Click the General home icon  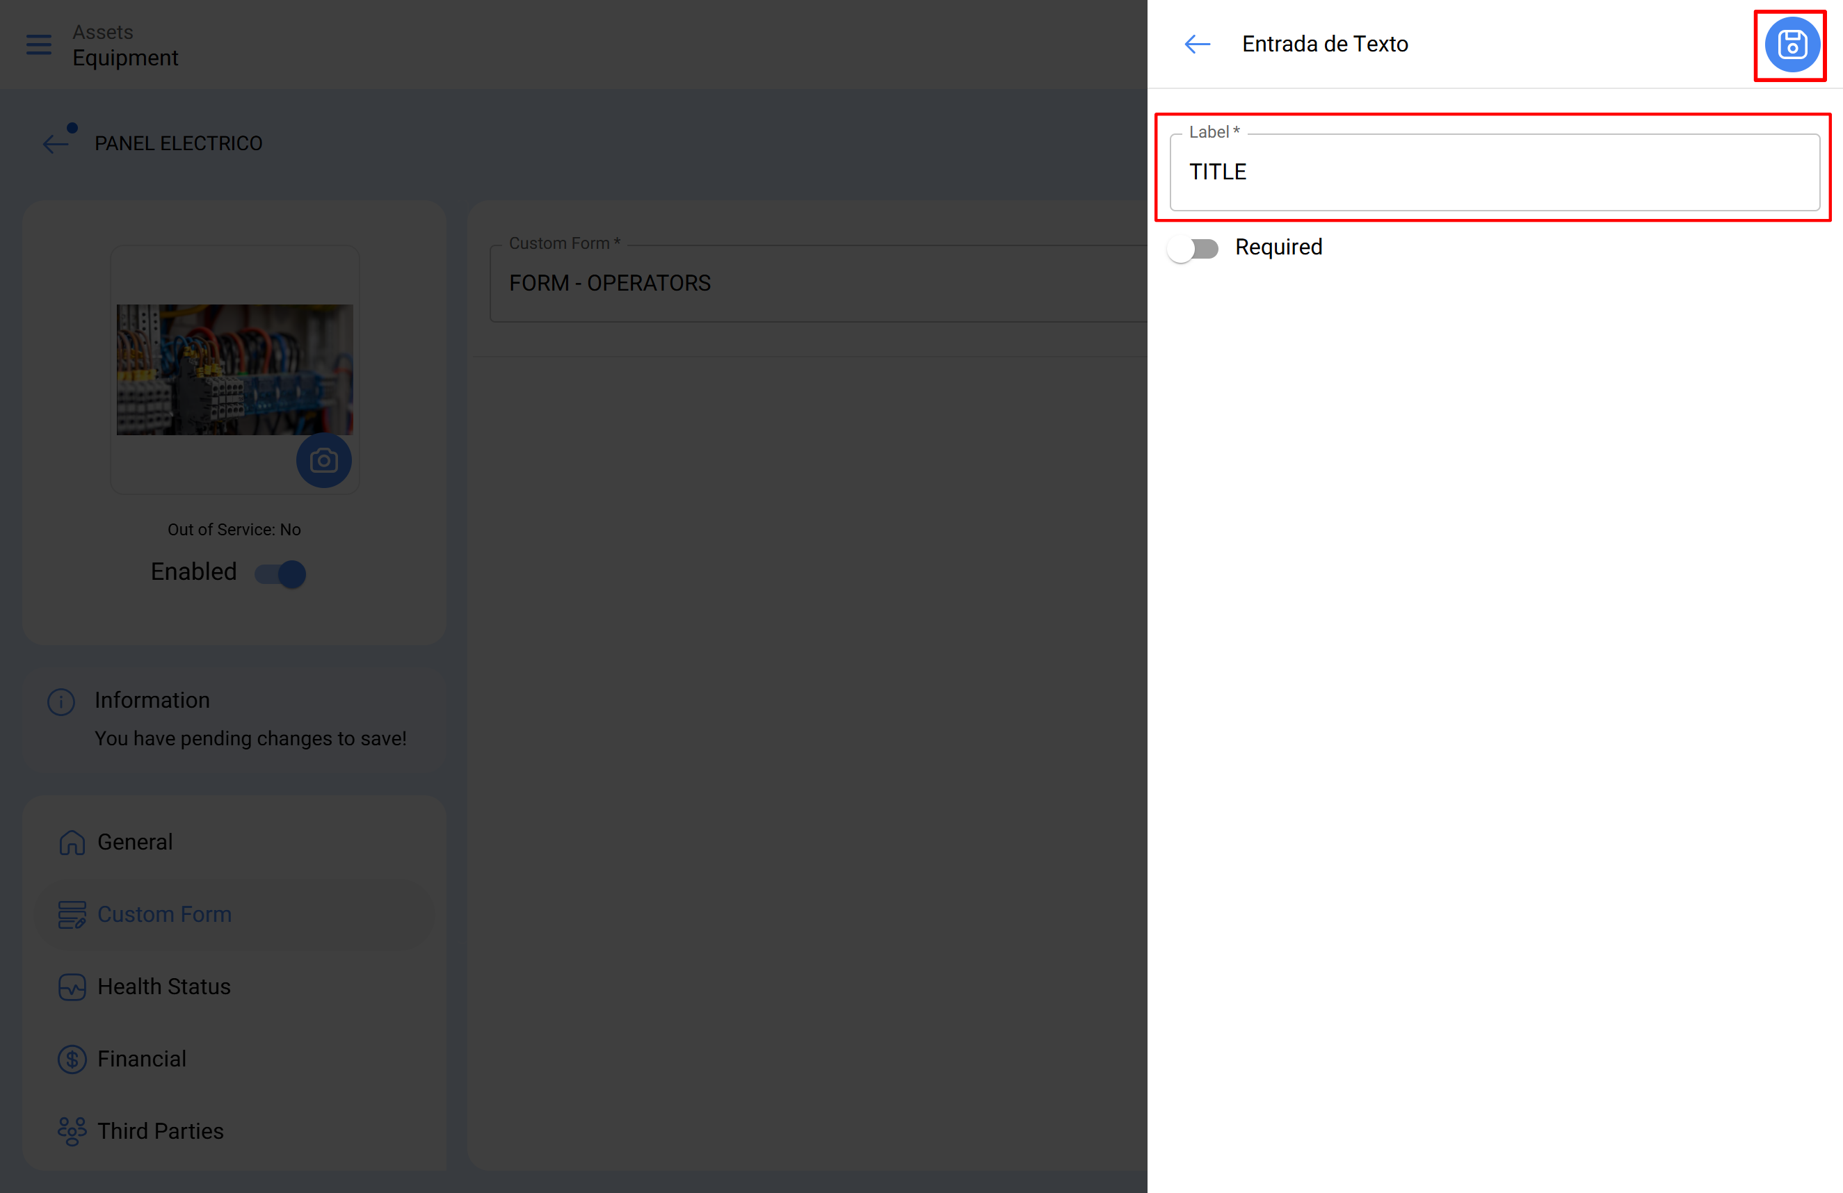[x=72, y=843]
